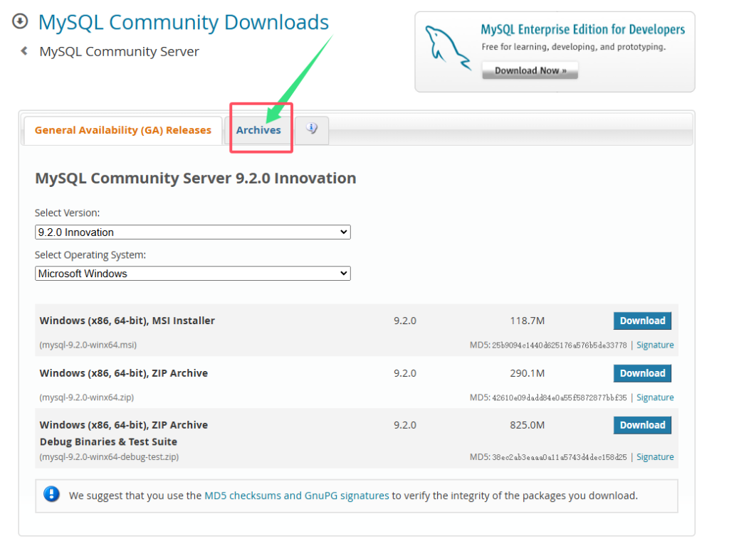The image size is (729, 558).
Task: Click the back arrow beside MySQL Community Server
Action: [24, 51]
